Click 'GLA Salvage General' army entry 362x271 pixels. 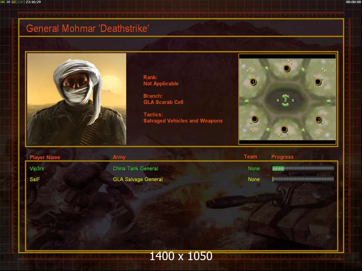(x=138, y=179)
